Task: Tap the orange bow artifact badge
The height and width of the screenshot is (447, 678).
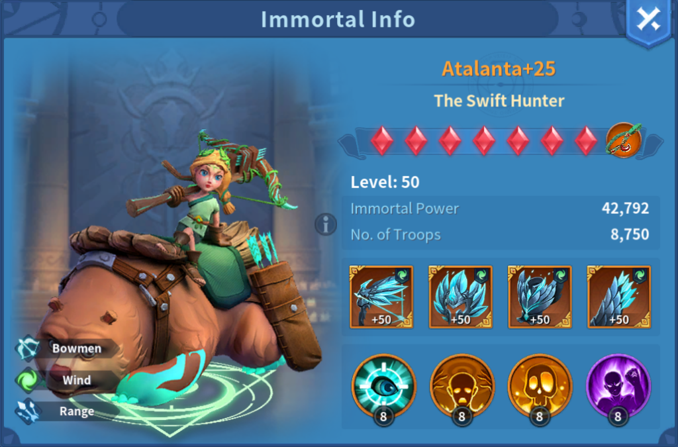Action: (x=624, y=140)
